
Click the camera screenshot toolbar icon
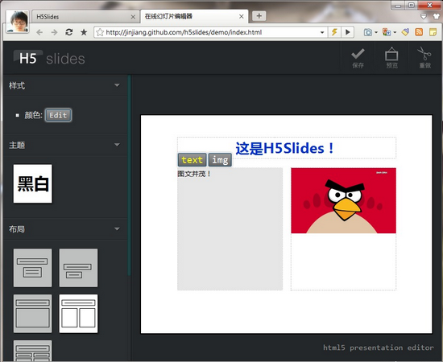point(367,32)
